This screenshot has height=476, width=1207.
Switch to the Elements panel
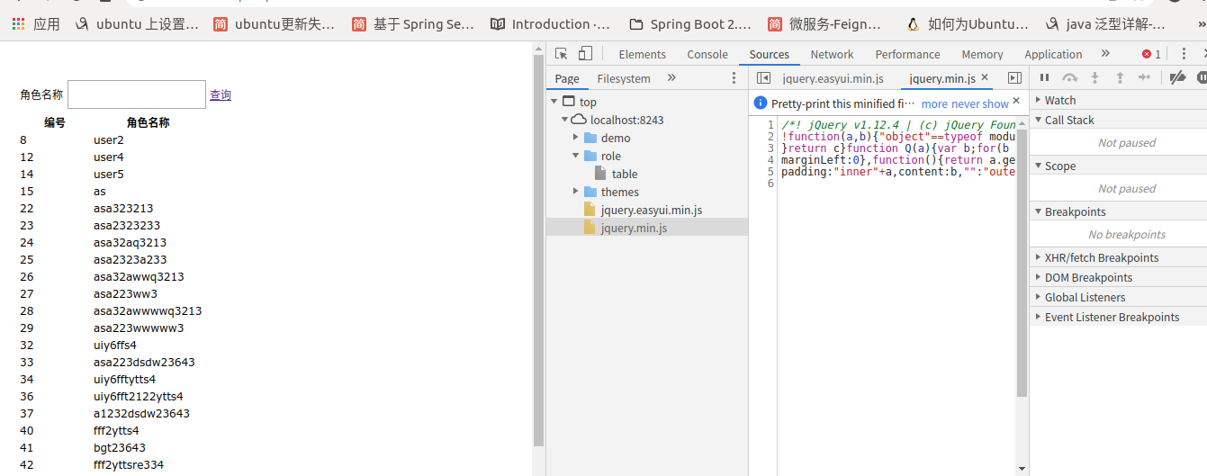pyautogui.click(x=642, y=54)
